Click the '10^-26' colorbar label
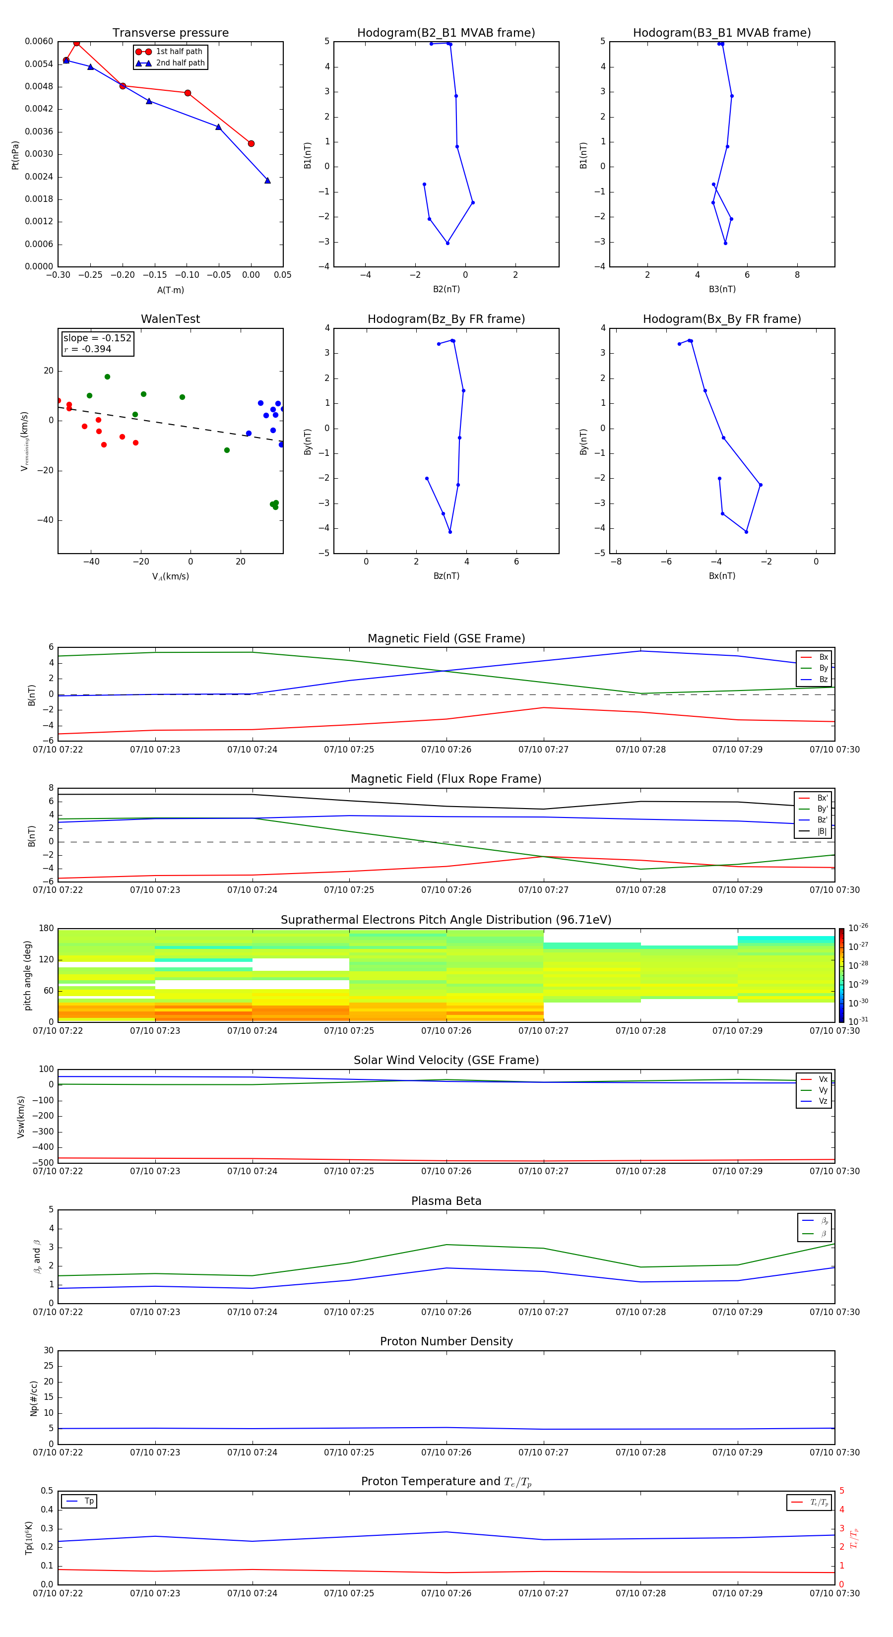This screenshot has width=893, height=1637. (858, 928)
